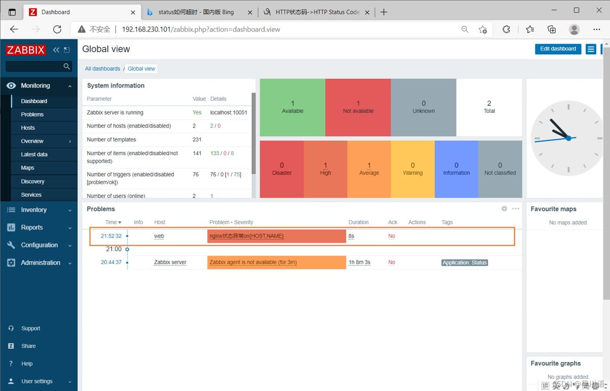
Task: Click the Monitoring eye icon
Action: coord(11,86)
